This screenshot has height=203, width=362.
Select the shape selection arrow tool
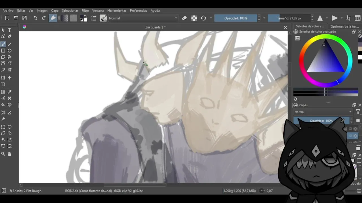pyautogui.click(x=3, y=30)
